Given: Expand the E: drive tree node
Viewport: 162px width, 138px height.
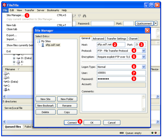Looking at the screenshot, I should coord(14,62).
